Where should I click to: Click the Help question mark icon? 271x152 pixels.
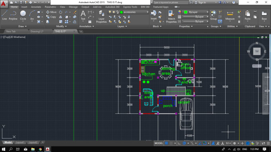click(x=234, y=2)
